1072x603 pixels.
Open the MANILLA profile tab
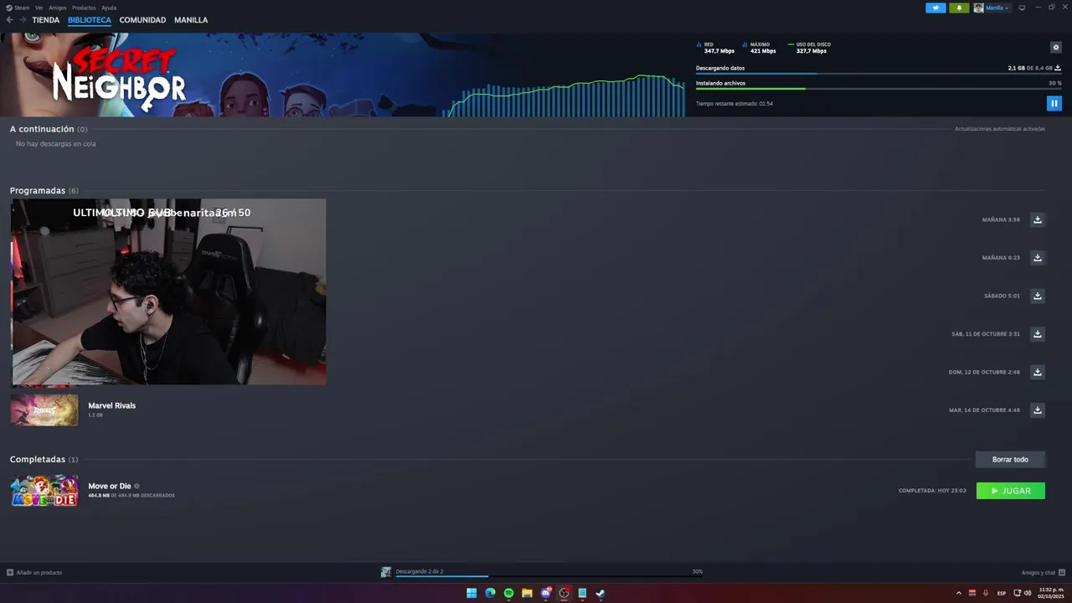coord(191,20)
